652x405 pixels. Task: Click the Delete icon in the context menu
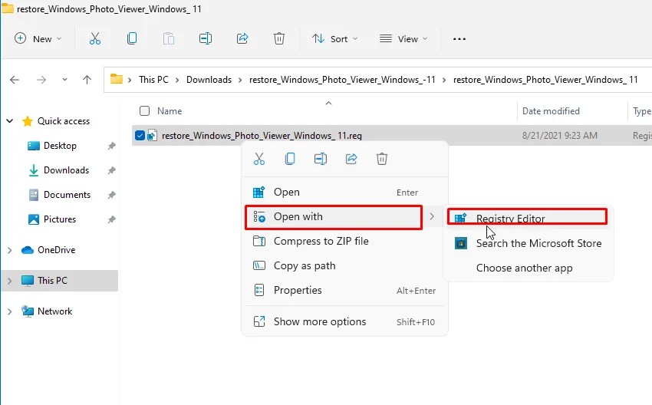coord(382,159)
